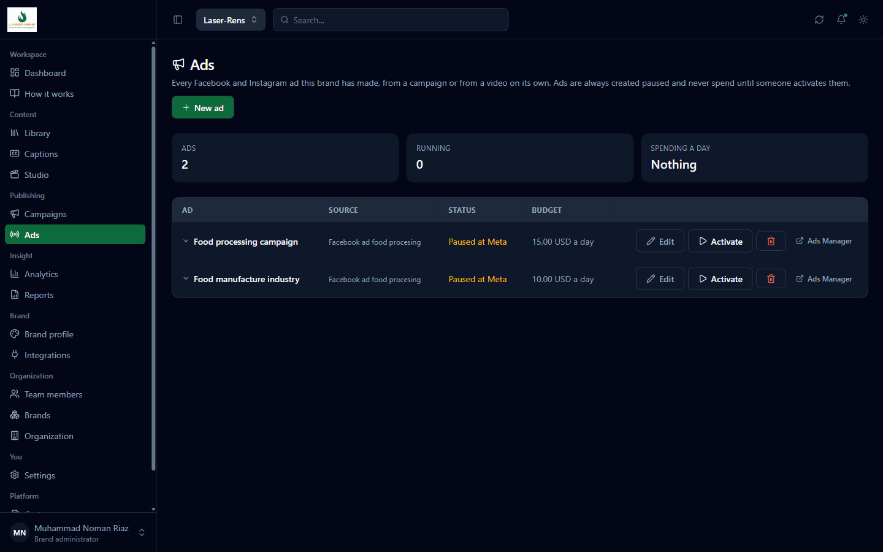Open the Muhammad Noman Riaz user menu
This screenshot has width=883, height=552.
78,532
